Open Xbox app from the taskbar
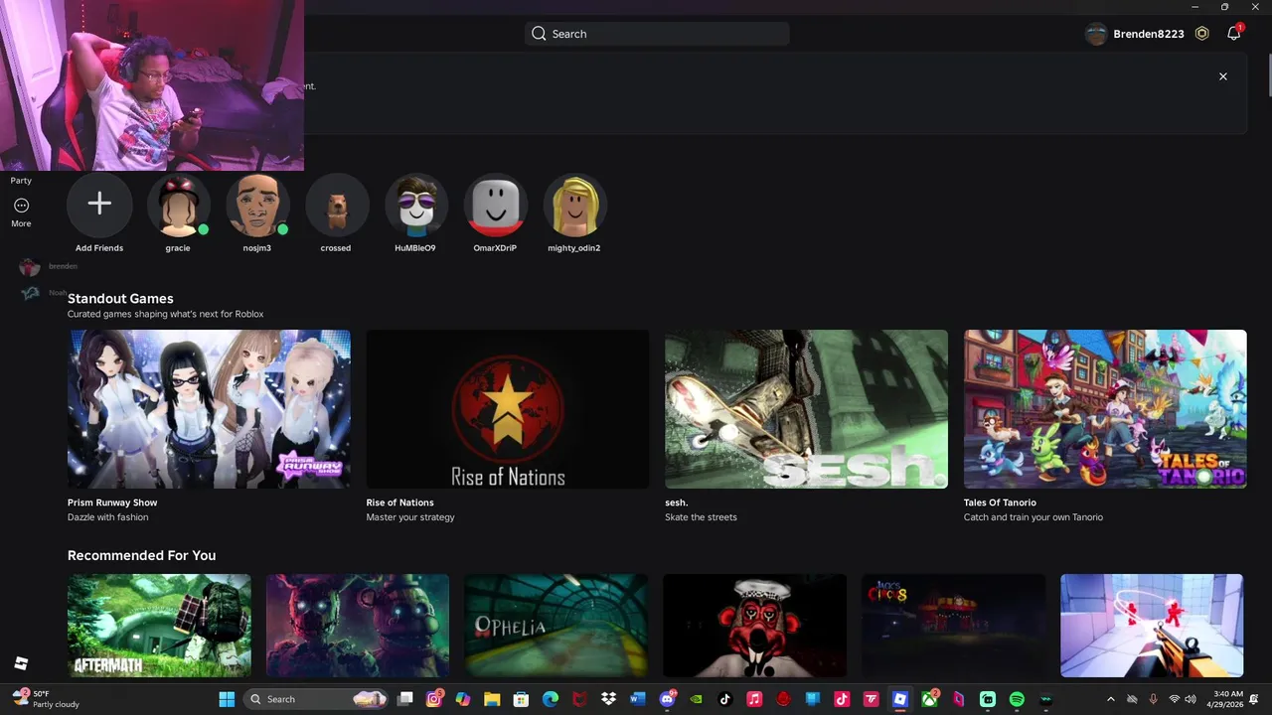Screen dimensions: 1272x715 coord(929,699)
